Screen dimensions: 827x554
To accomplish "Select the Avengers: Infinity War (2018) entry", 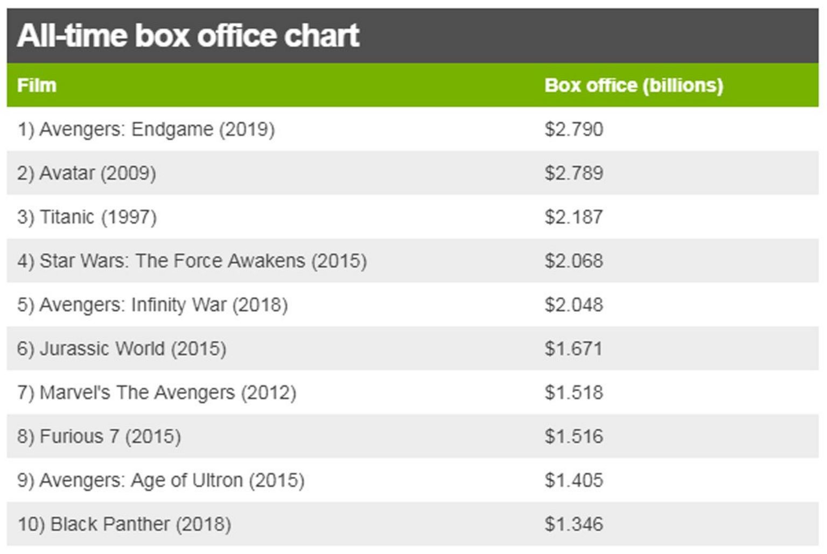I will coord(152,305).
